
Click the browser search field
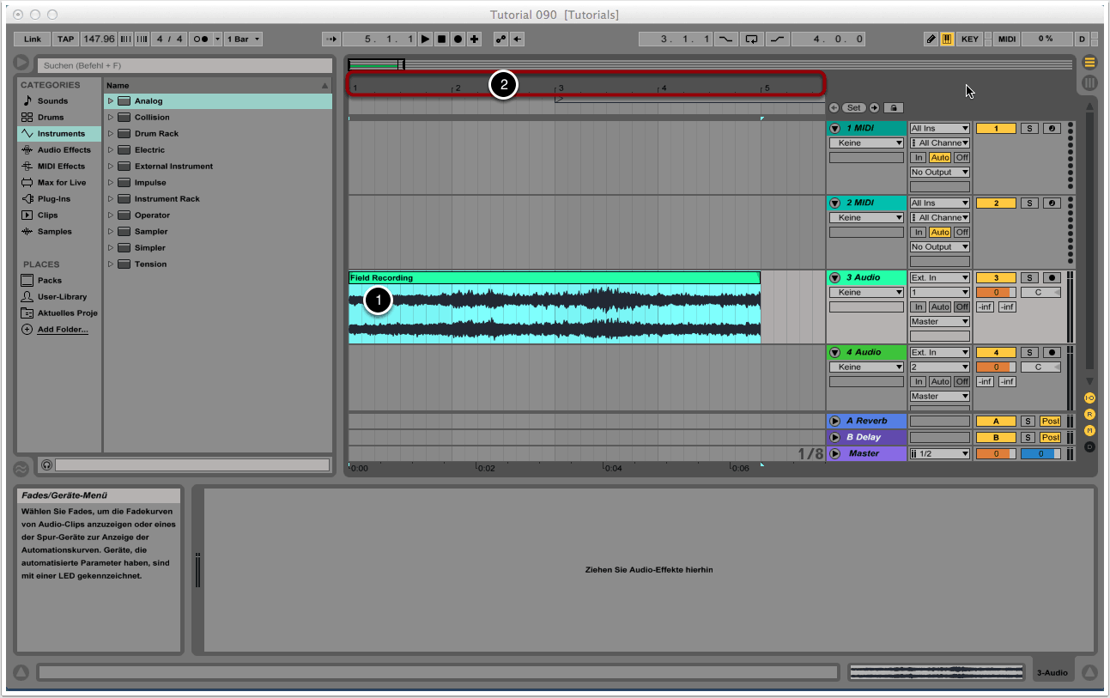tap(184, 65)
